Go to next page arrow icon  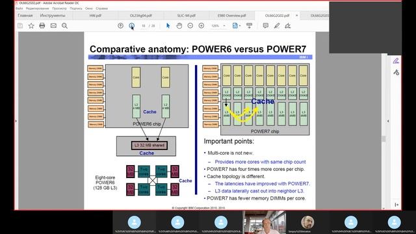click(x=131, y=26)
